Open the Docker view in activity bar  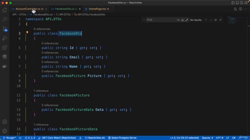(x=5, y=66)
